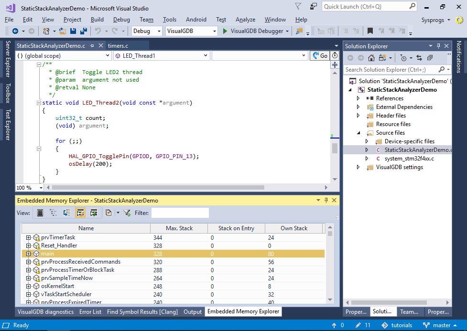Click the blue-arrow list view icon in Memory Explorer
Screen dimensions: 467x331
(x=67, y=213)
